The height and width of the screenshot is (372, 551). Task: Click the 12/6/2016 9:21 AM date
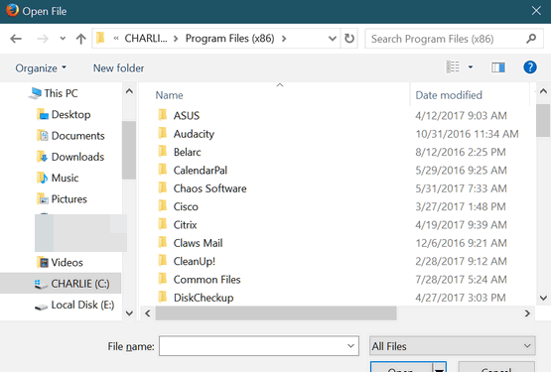(461, 243)
